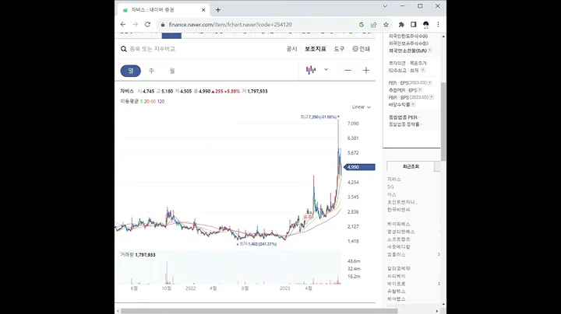Toggle the 120-day moving average

pyautogui.click(x=161, y=101)
